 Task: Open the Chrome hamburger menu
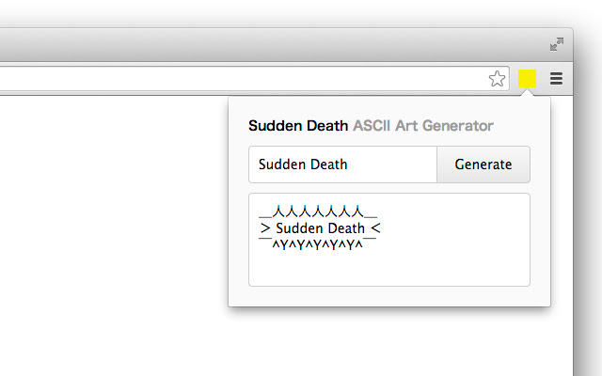click(556, 79)
